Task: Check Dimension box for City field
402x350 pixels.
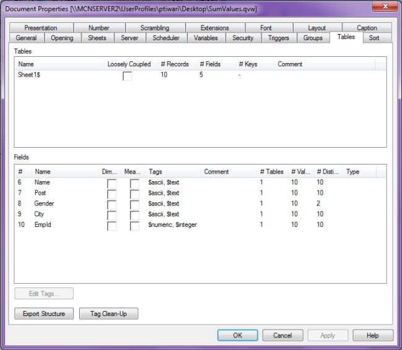Action: pyautogui.click(x=111, y=215)
